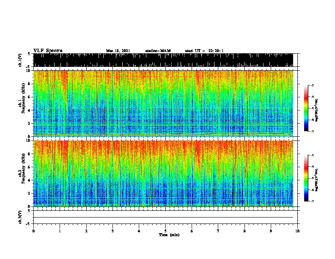This screenshot has height=259, width=335.
Task: Click the "10" kHz tick of ch.1 spectrogram
Action: click(29, 71)
